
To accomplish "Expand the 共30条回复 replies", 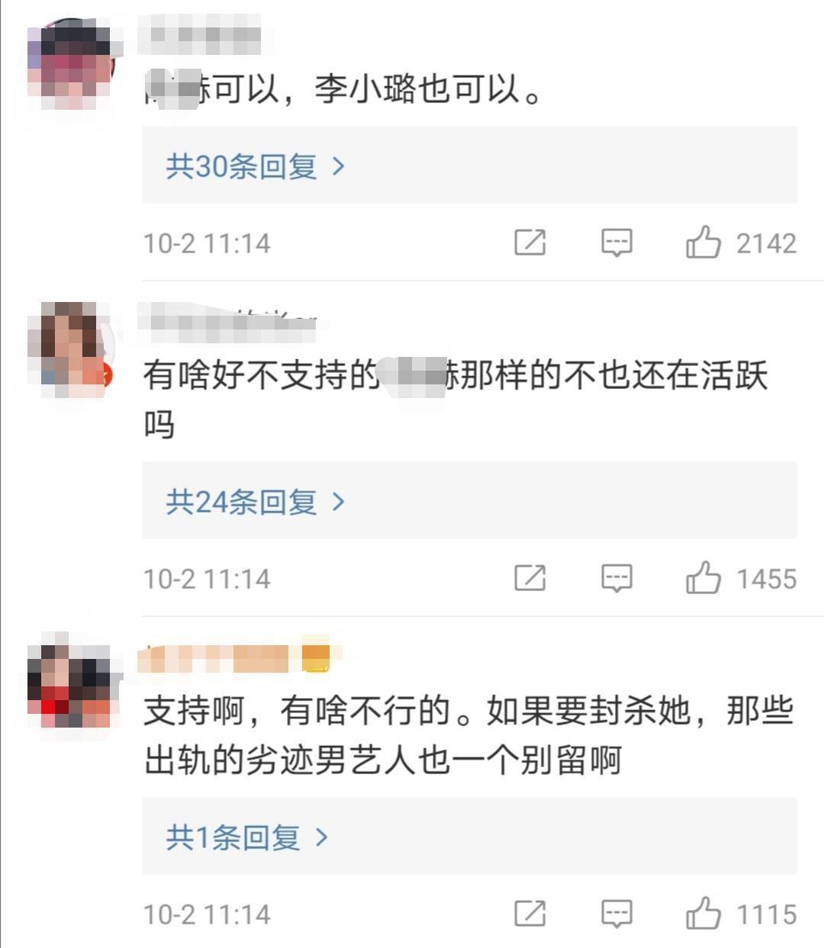I will tap(256, 165).
